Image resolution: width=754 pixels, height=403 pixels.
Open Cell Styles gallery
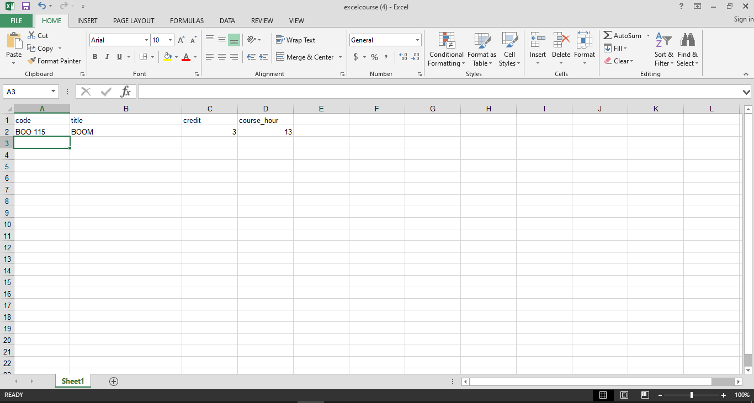[509, 50]
